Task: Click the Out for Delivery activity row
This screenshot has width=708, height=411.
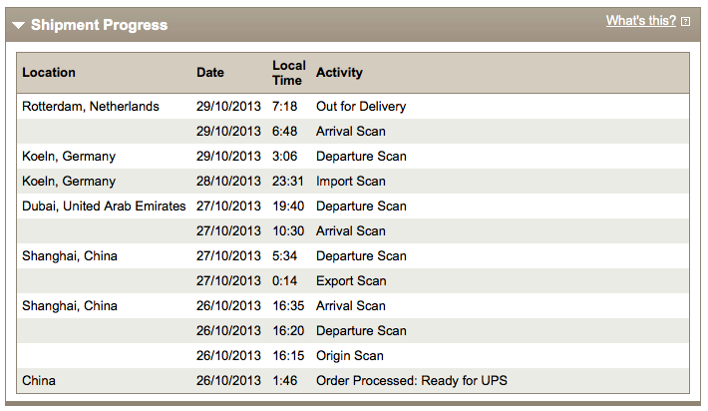Action: pyautogui.click(x=353, y=107)
